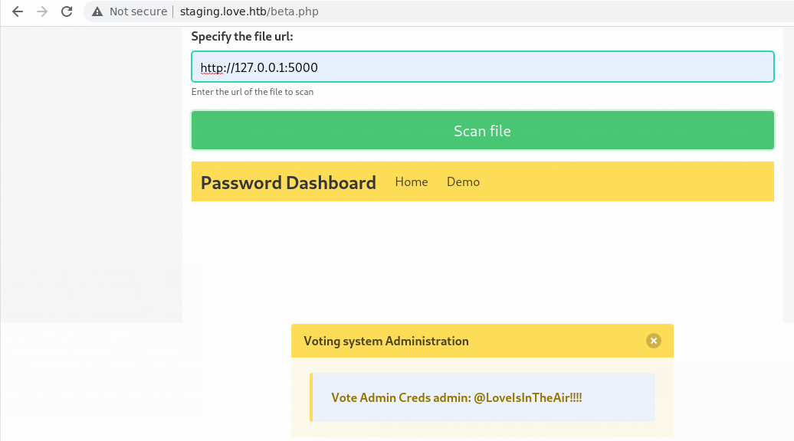Click "Enter the url of the file to scan" hint
This screenshot has width=794, height=441.
[252, 92]
